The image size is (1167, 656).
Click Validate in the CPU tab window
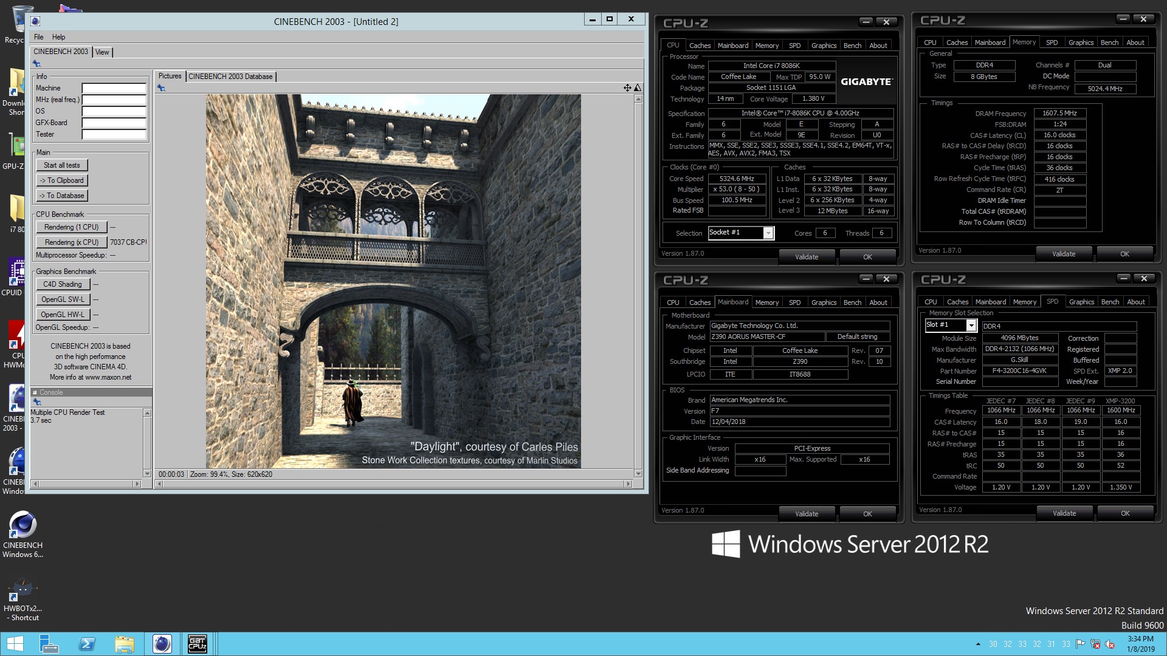coord(807,257)
